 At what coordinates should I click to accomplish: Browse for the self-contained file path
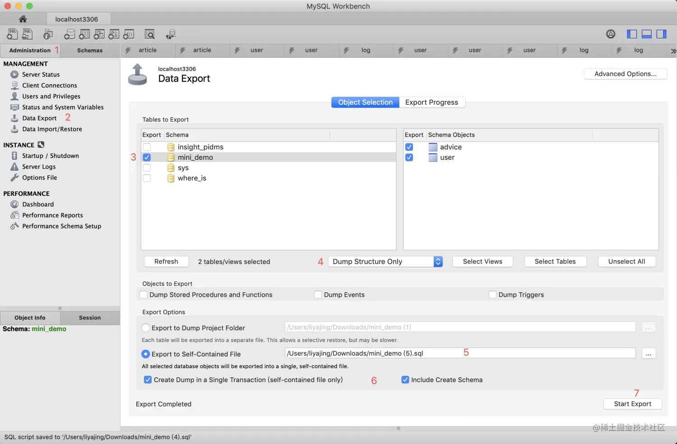tap(649, 354)
